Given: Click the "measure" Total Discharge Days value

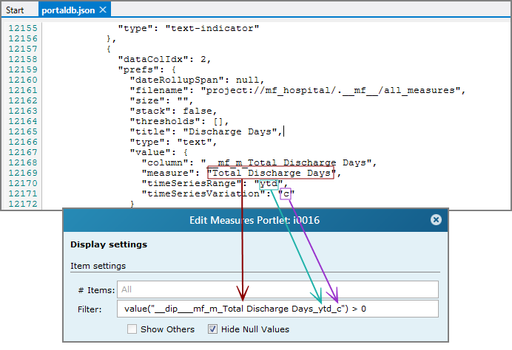Looking at the screenshot, I should tap(271, 173).
